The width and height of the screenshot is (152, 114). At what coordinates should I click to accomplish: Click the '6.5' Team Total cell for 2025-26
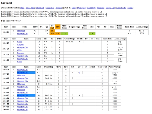(129, 34)
